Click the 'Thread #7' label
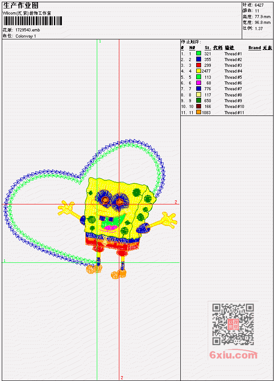274x381 pixels. click(233, 89)
